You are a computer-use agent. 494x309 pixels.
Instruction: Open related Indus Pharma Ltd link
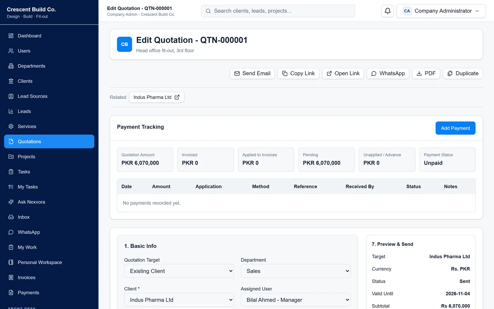click(157, 97)
